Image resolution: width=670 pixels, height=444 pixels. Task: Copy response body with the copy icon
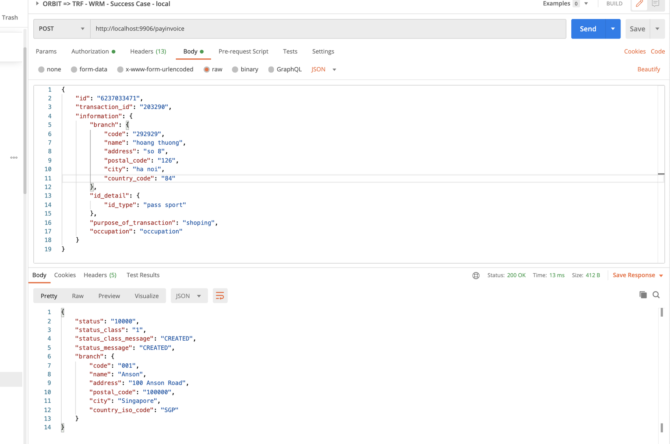(643, 295)
